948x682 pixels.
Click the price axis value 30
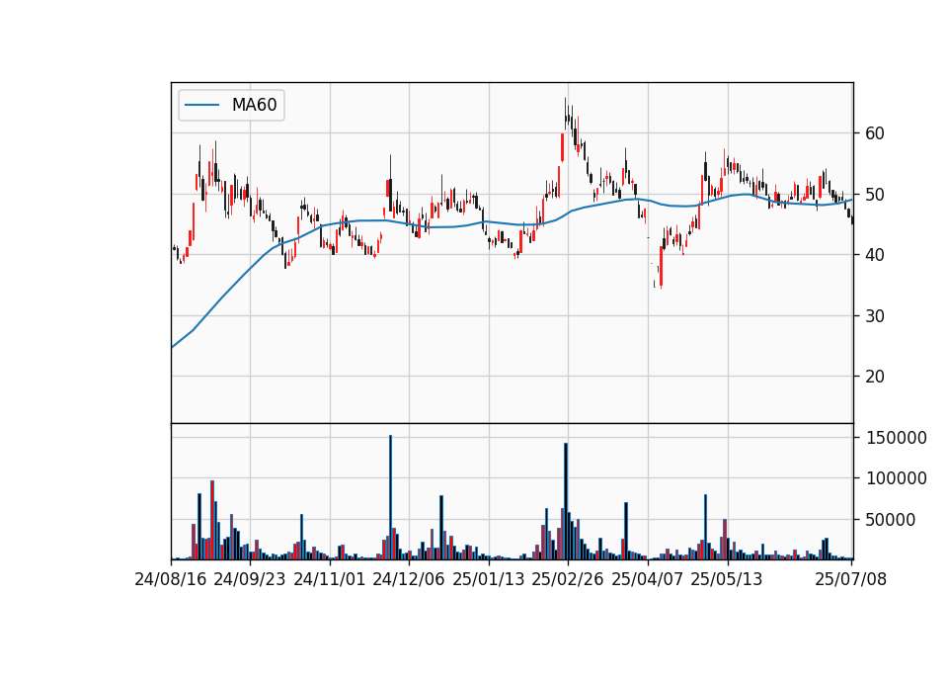coord(875,316)
